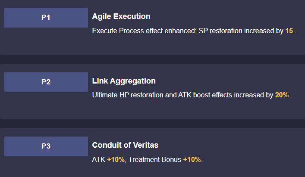Screen dimensions: 305x177
Task: Click the ATK label in P3 description
Action: point(99,159)
